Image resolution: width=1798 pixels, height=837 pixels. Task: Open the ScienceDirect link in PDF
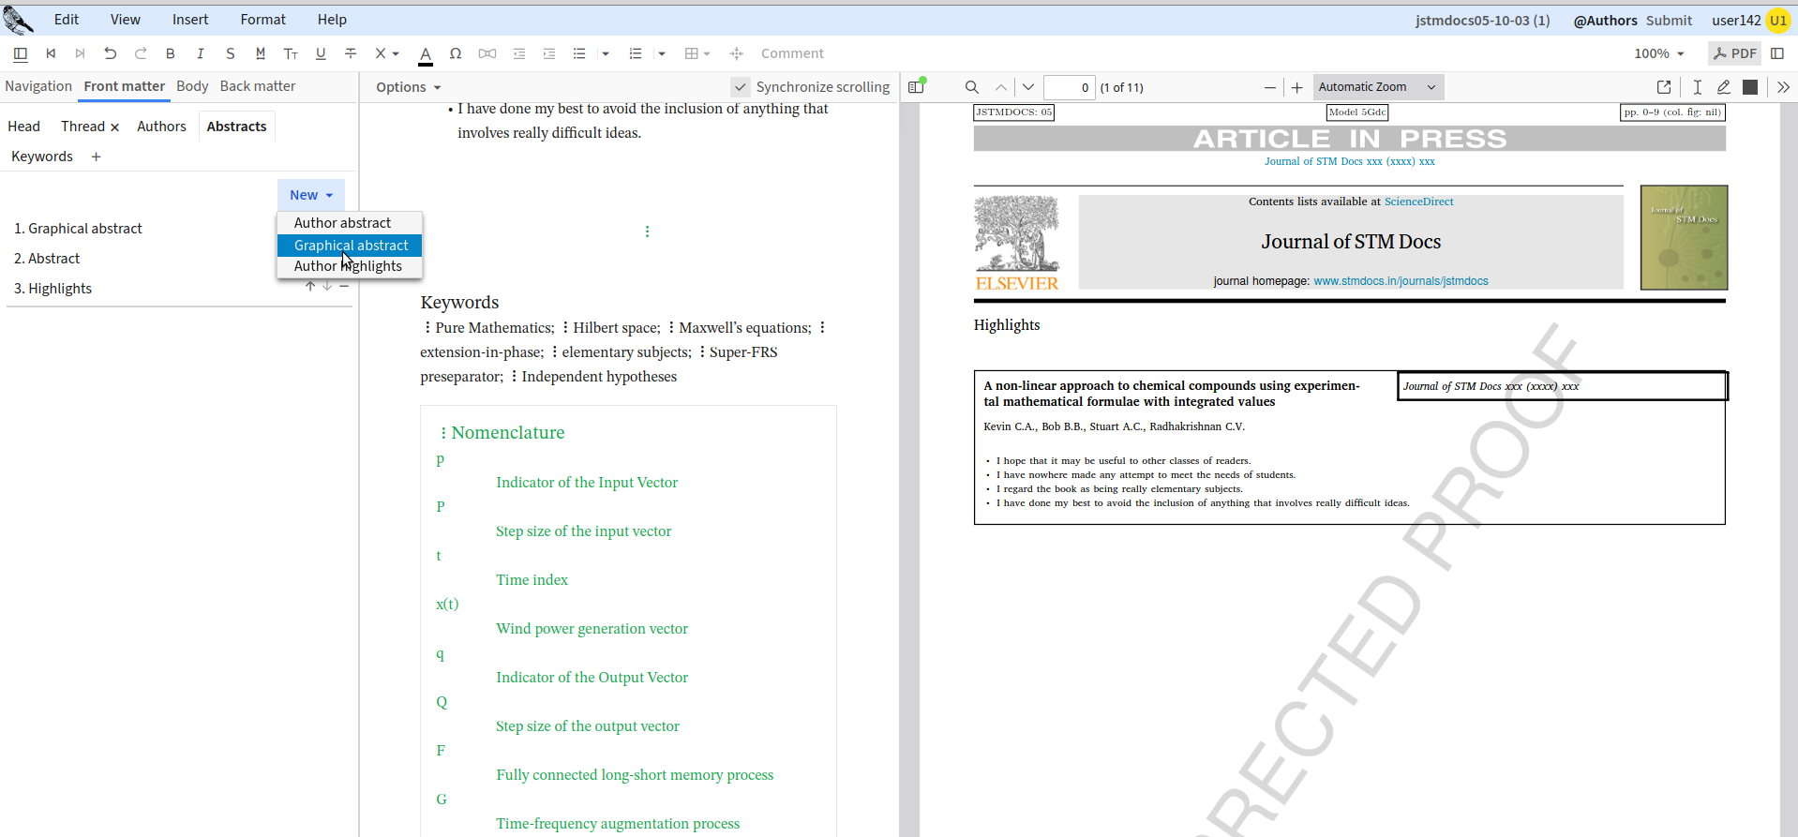click(x=1418, y=202)
